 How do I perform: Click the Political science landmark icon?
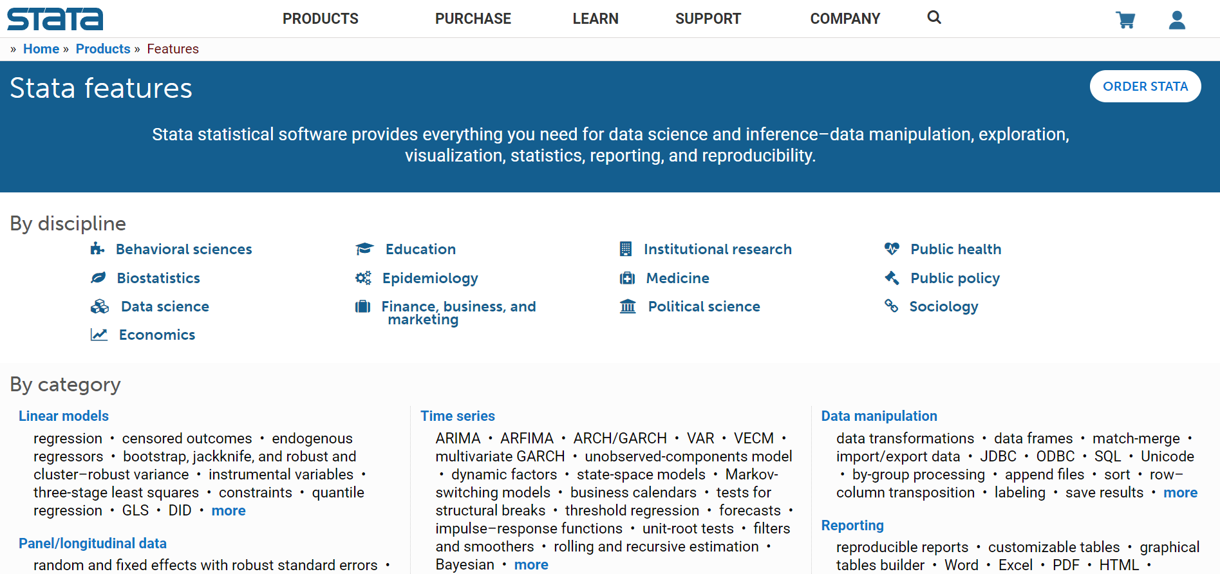point(628,306)
